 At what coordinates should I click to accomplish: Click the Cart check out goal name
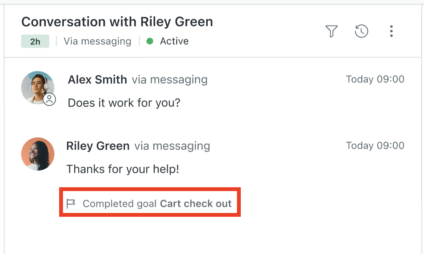click(x=196, y=203)
